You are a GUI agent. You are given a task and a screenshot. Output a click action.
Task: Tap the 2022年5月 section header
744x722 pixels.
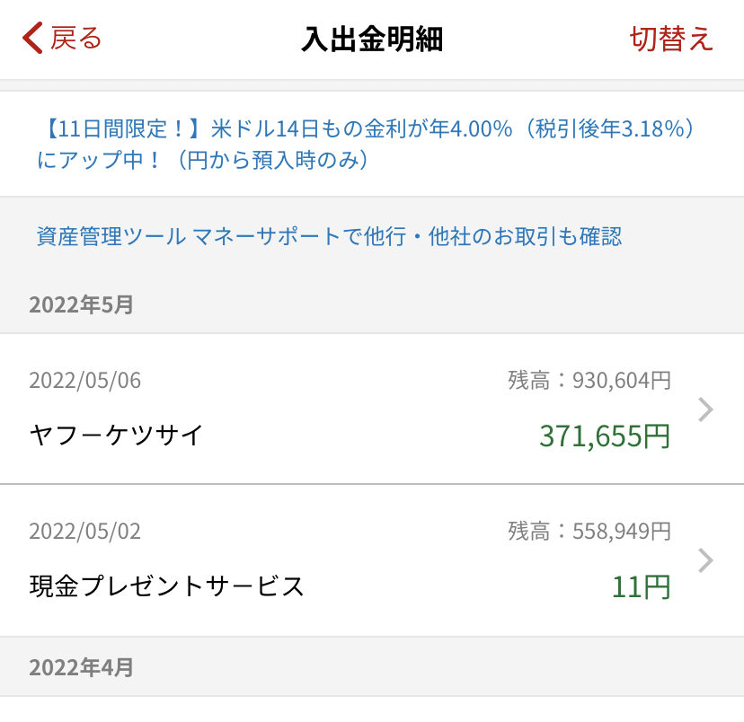pyautogui.click(x=81, y=305)
